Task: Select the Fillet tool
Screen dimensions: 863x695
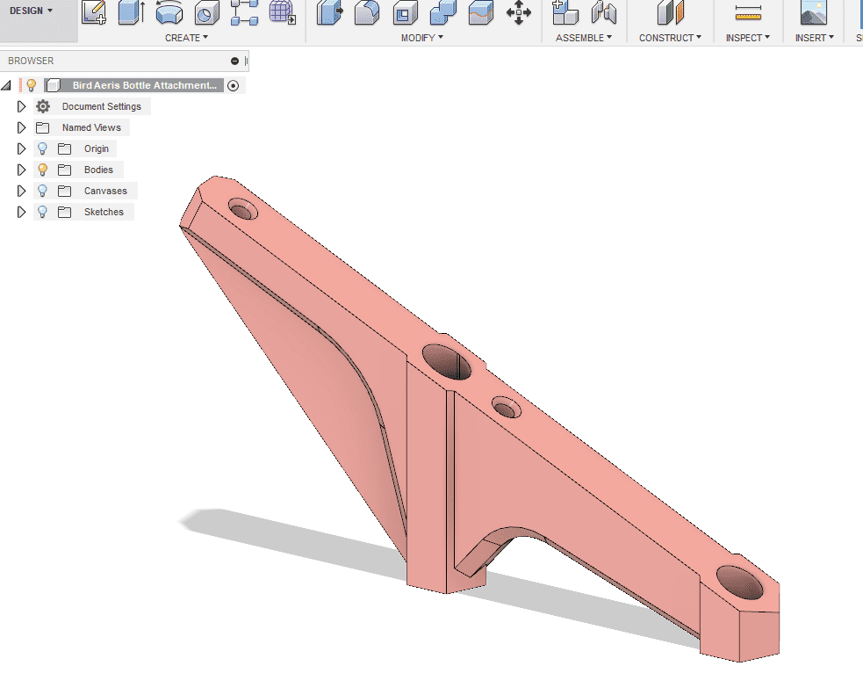Action: pos(366,12)
